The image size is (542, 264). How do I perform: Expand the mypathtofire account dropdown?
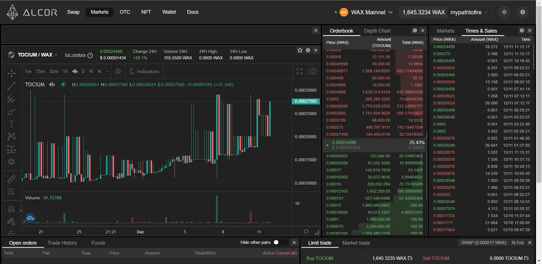(x=470, y=12)
